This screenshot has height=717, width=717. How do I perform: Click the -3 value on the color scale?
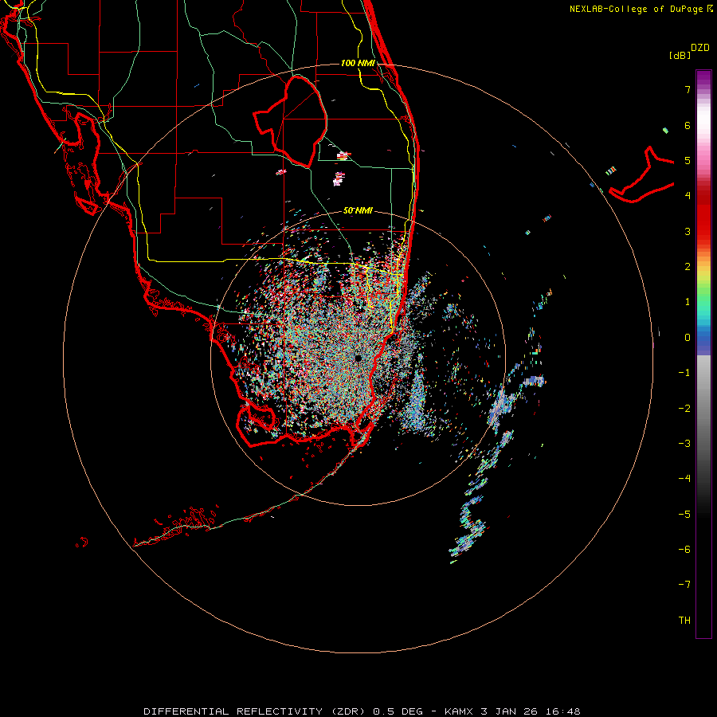point(684,444)
